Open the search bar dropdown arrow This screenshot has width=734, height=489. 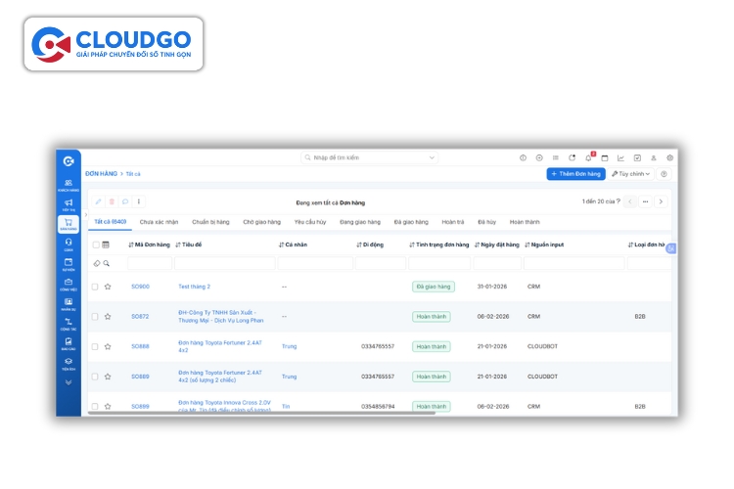coord(432,157)
